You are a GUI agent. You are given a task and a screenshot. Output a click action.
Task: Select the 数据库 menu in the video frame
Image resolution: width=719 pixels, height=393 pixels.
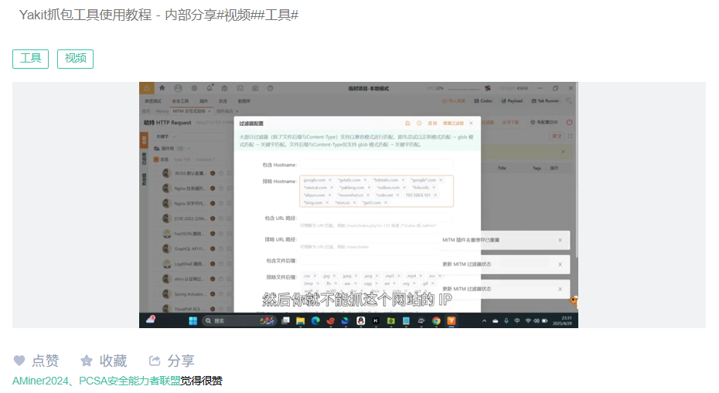pyautogui.click(x=244, y=101)
